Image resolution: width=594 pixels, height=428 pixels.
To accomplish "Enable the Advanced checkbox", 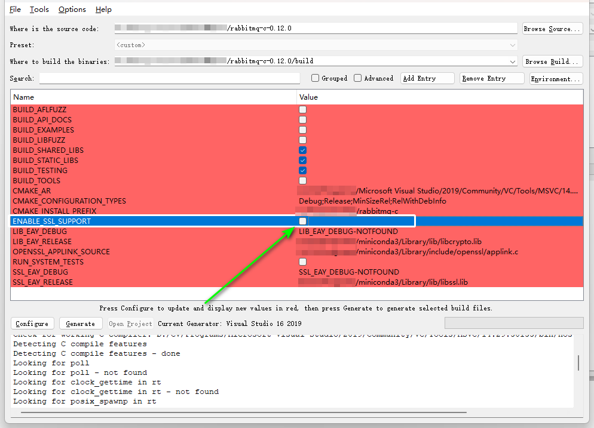I will point(357,78).
